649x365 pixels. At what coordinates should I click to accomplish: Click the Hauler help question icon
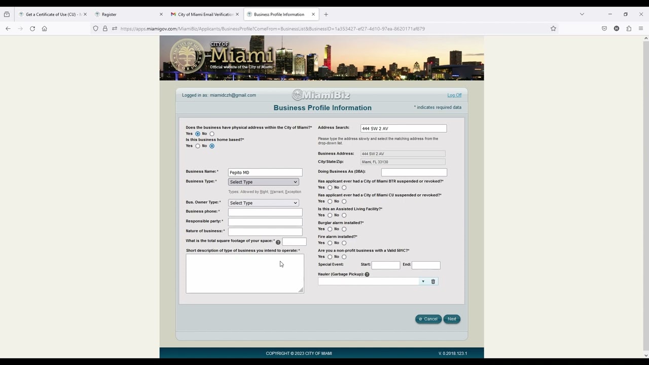367,274
